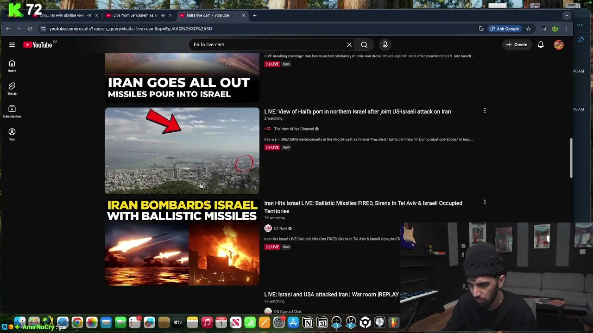
Task: Open Iran Goes All Out video thumbnail
Action: 182,78
